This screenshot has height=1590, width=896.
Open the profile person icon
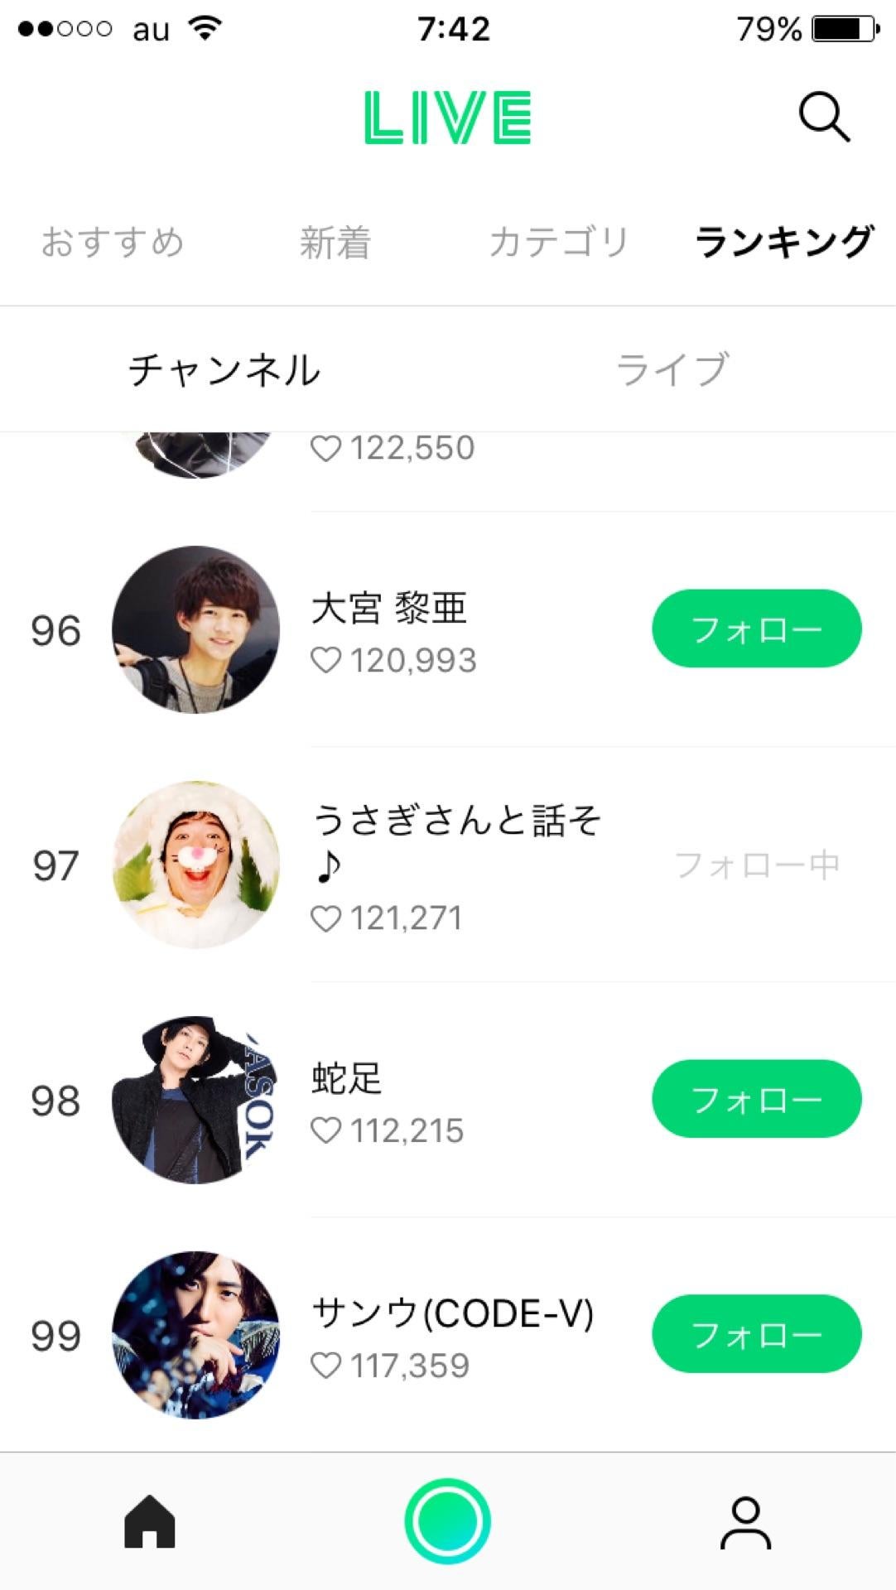pyautogui.click(x=745, y=1522)
